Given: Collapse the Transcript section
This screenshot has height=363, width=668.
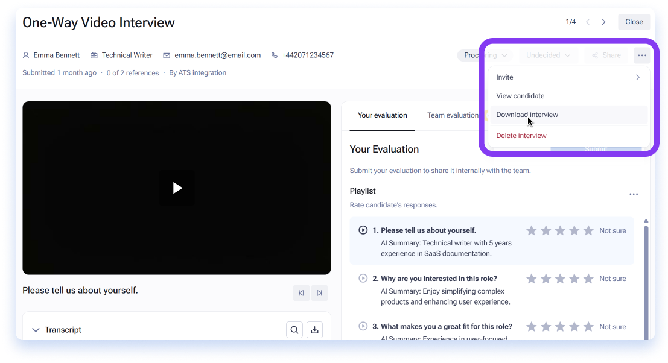Looking at the screenshot, I should point(36,330).
